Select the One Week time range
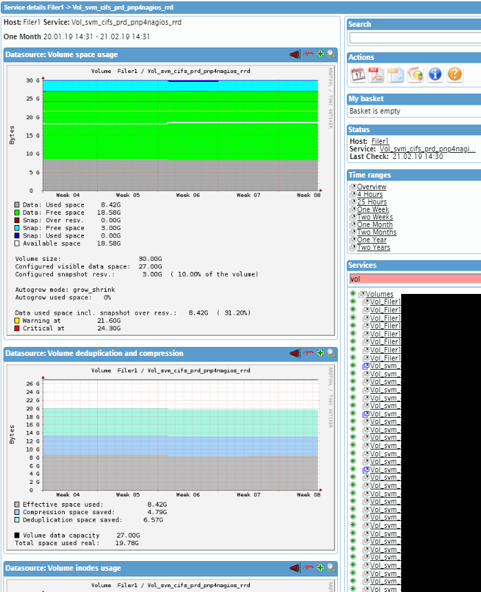 (x=373, y=209)
